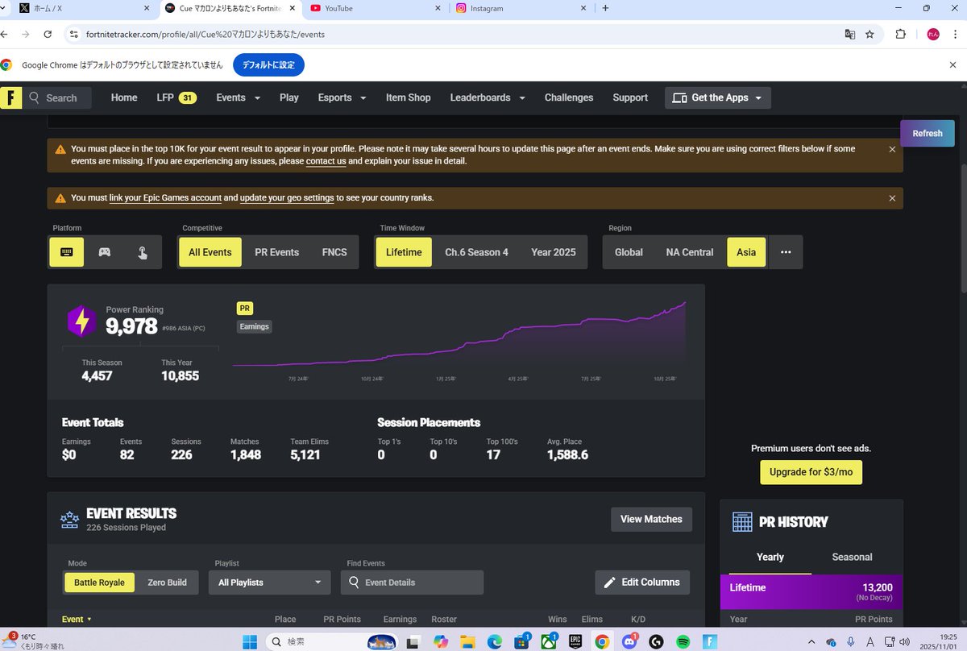Open Discord from the taskbar

[x=629, y=641]
